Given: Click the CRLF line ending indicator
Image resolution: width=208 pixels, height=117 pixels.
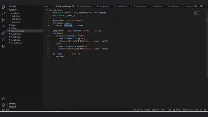Looking at the screenshot, I should 169,110.
